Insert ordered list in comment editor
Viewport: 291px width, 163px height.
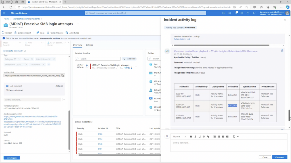(x=215, y=137)
